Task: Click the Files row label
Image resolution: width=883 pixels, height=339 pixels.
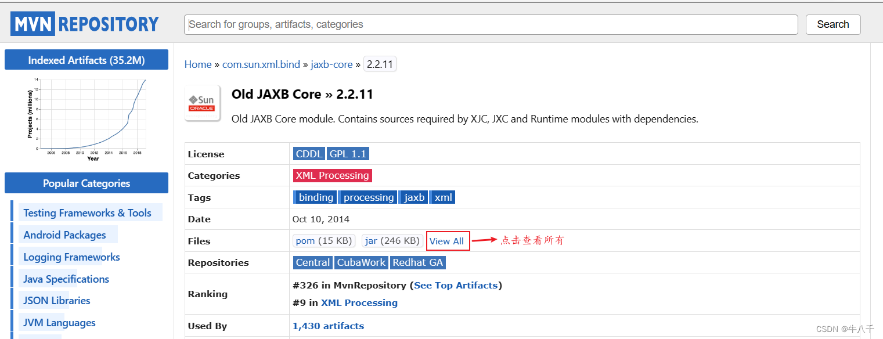Action: (199, 241)
